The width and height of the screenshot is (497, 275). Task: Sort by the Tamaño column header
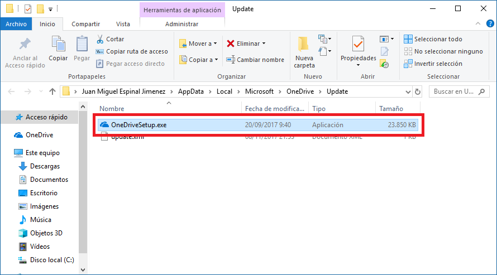[x=391, y=109]
